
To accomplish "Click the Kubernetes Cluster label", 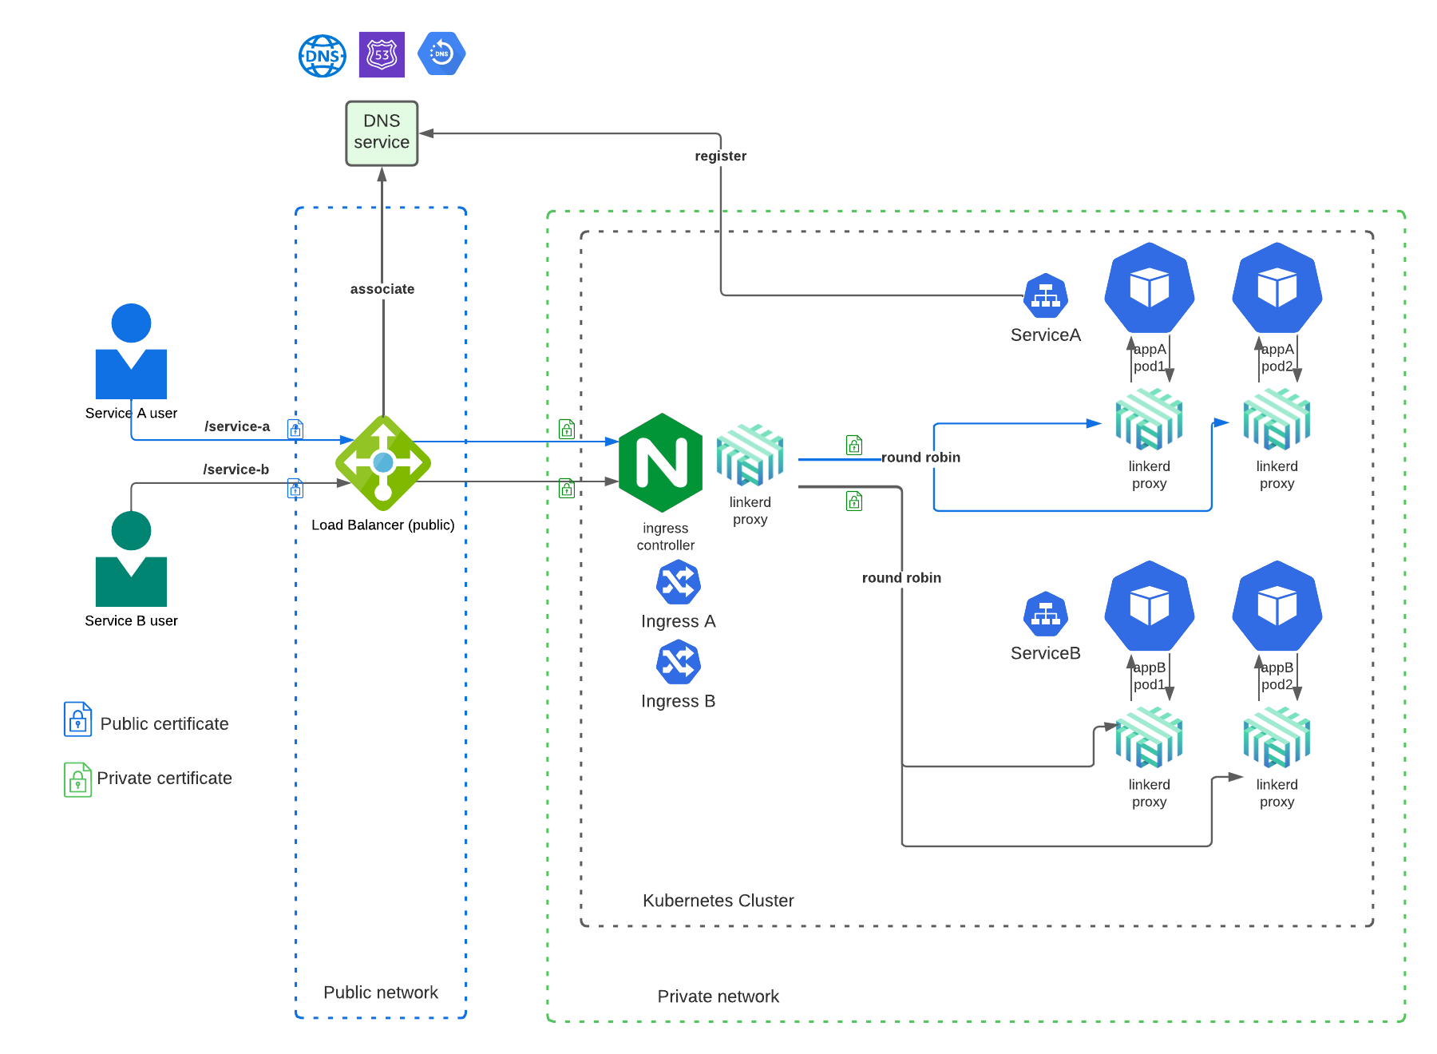I will 718,901.
